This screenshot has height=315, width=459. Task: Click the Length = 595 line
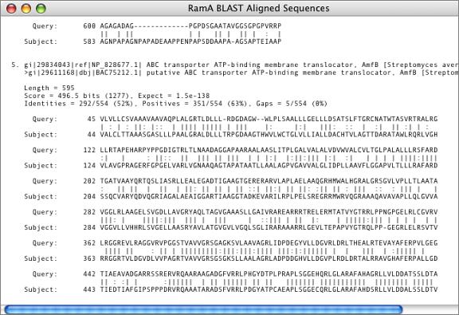coord(49,88)
